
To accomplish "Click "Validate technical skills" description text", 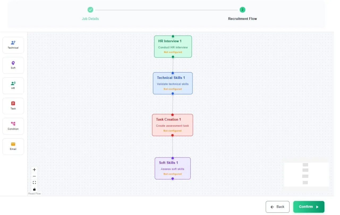I will [x=173, y=84].
